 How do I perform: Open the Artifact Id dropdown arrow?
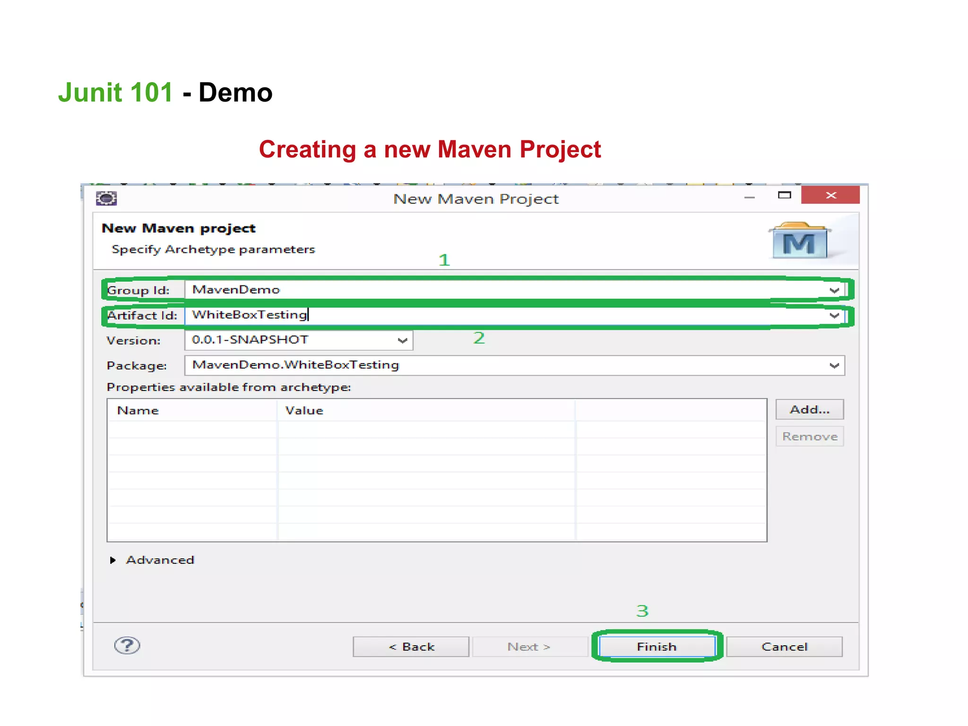(x=834, y=315)
